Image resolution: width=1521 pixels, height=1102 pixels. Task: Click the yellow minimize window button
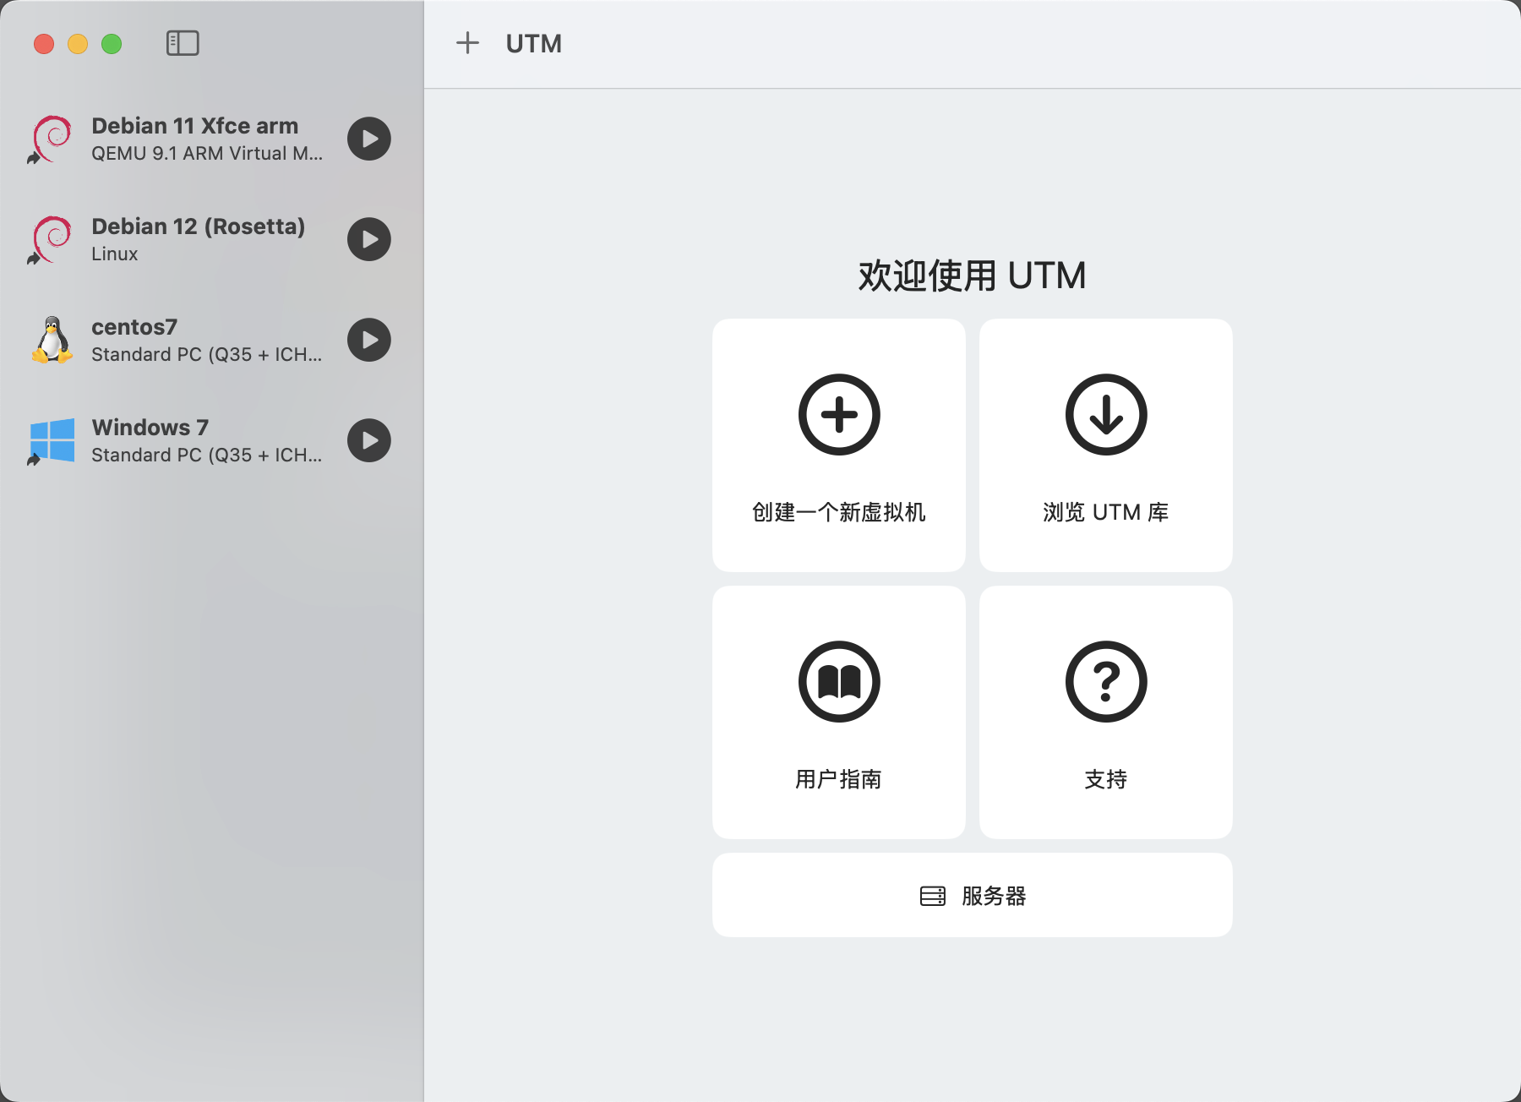coord(78,44)
